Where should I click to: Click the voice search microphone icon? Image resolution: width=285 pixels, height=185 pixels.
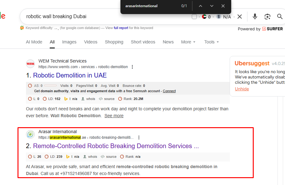pos(255,17)
